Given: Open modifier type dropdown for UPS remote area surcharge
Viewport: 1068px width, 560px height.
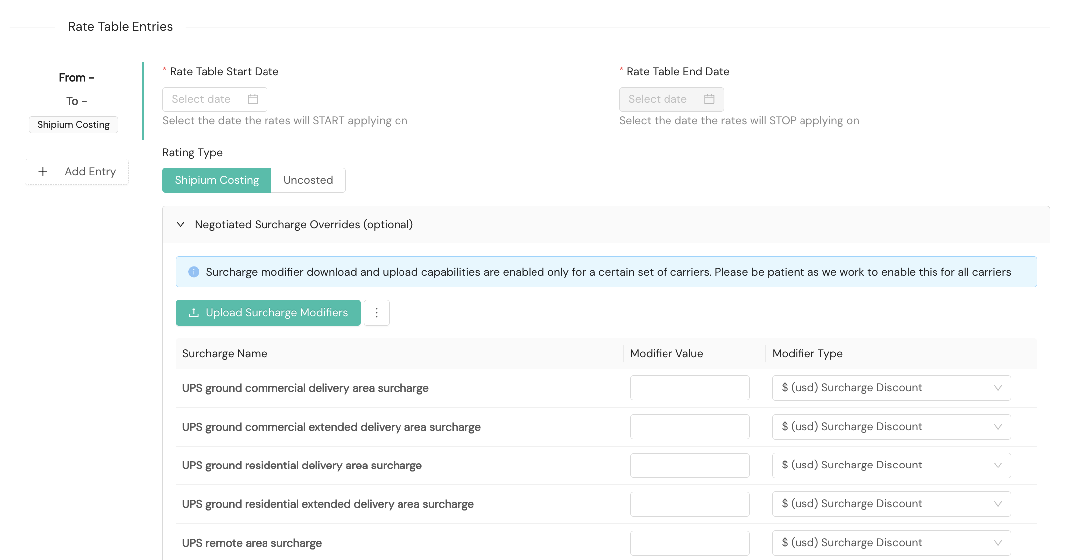Looking at the screenshot, I should pos(891,543).
